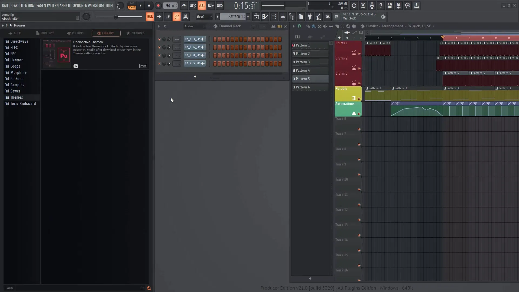The height and width of the screenshot is (292, 519).
Task: Mute the Melodie playlist track
Action: [x=359, y=99]
